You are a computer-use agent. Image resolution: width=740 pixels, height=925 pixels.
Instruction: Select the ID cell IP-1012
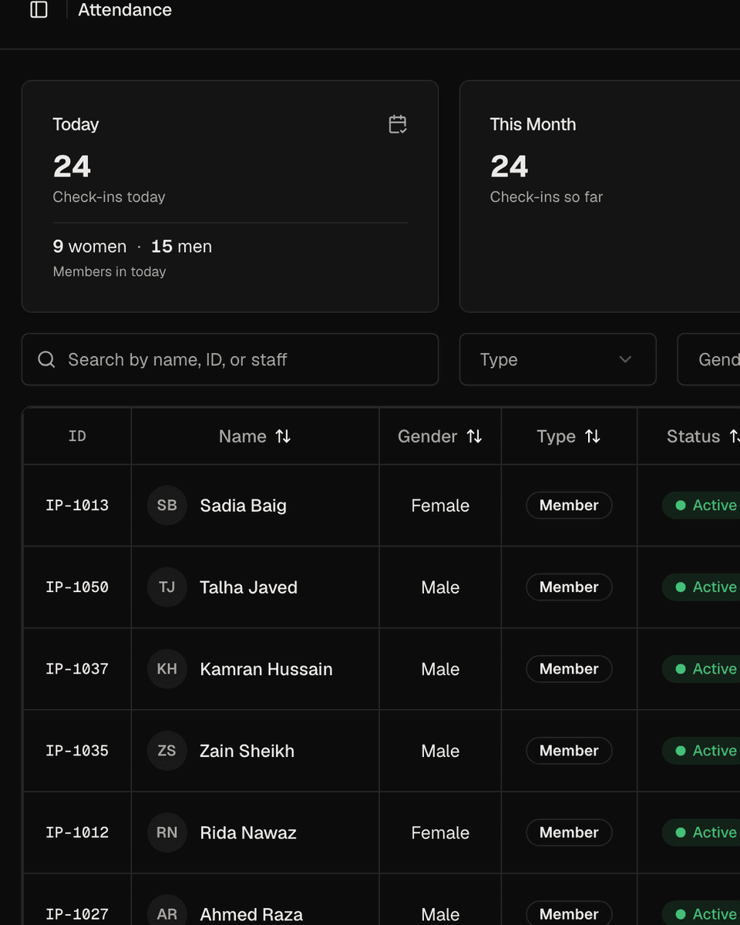[x=77, y=832]
